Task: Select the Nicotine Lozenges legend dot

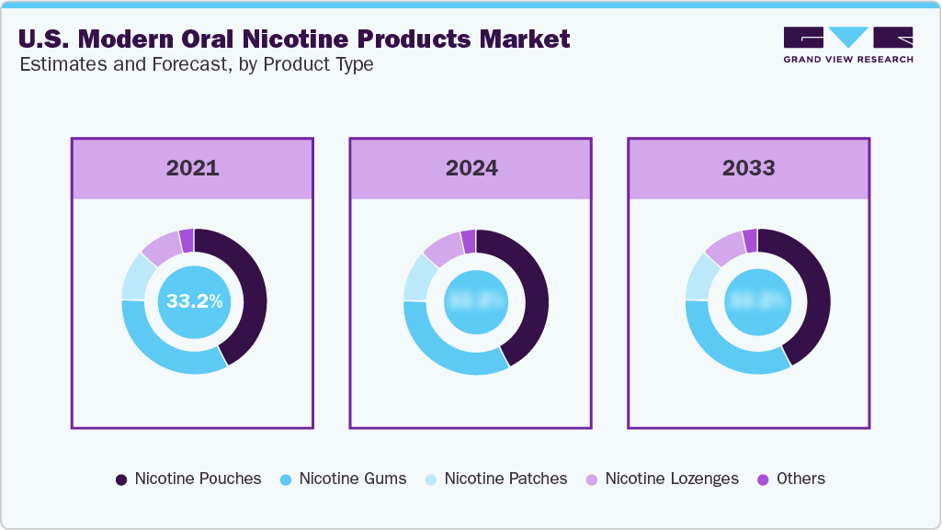Action: (x=594, y=479)
